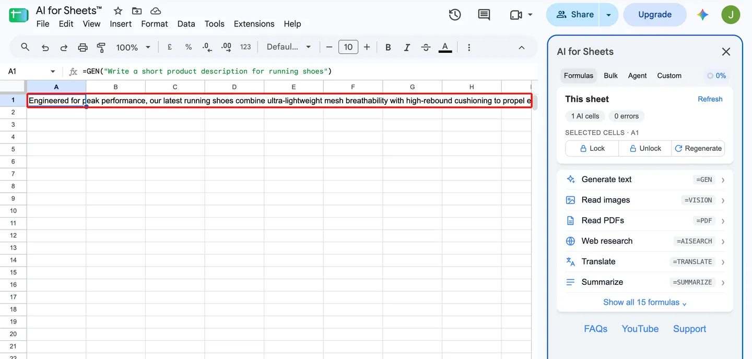This screenshot has width=752, height=359.
Task: Open the text color picker
Action: [445, 47]
